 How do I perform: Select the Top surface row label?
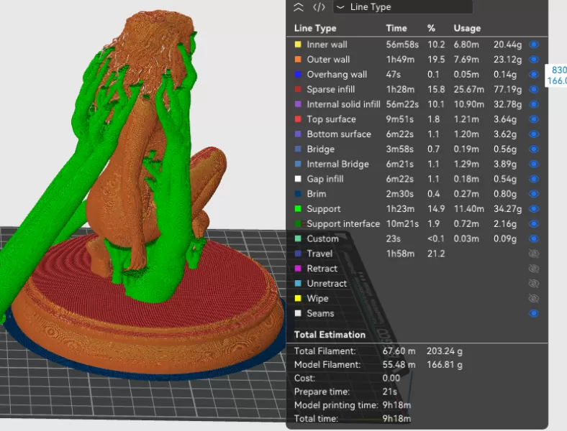(331, 119)
